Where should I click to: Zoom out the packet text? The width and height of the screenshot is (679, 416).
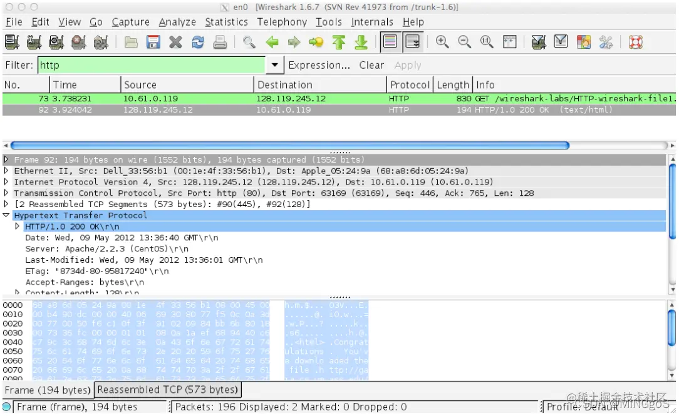pos(464,42)
